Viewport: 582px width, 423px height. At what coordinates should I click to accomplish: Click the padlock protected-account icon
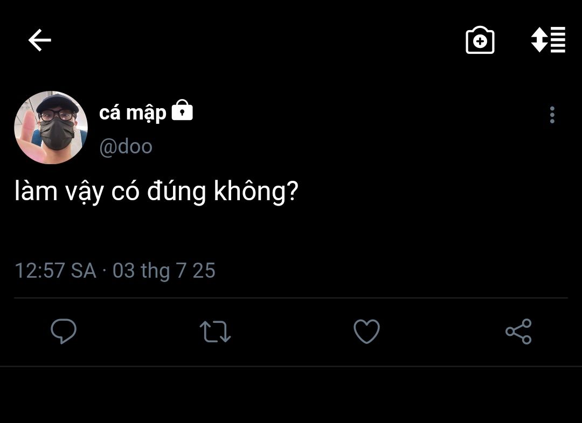(182, 111)
